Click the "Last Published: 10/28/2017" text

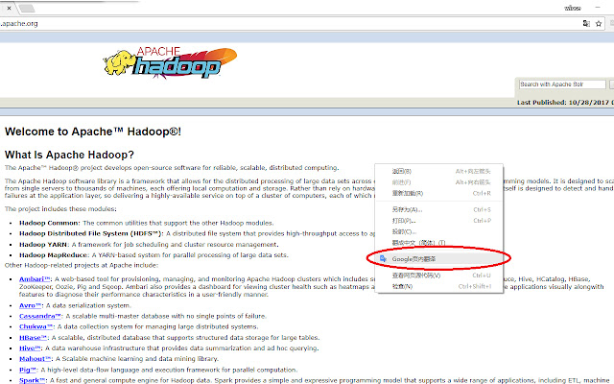pos(565,103)
